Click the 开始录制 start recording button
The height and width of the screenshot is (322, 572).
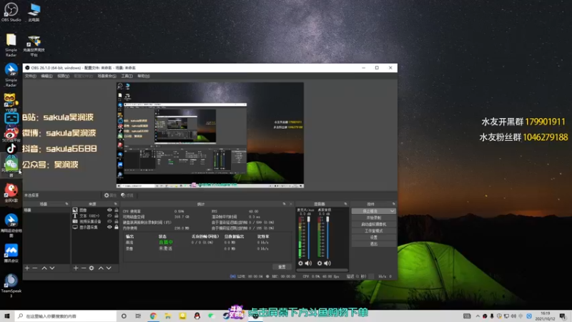tap(373, 218)
